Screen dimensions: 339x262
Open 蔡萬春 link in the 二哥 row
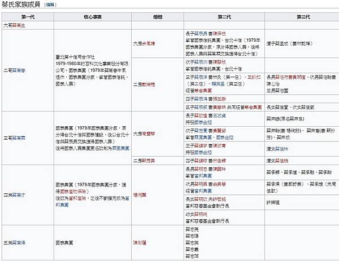point(19,70)
